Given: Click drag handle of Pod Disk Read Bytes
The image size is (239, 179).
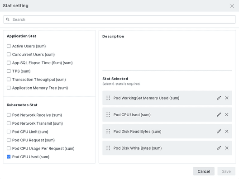Looking at the screenshot, I should (108, 132).
